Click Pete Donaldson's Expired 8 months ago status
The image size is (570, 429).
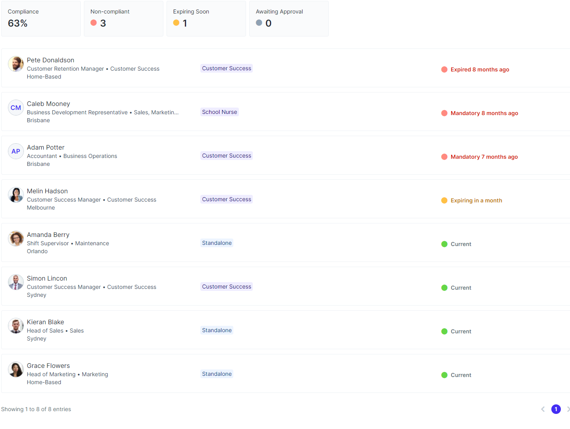[479, 69]
